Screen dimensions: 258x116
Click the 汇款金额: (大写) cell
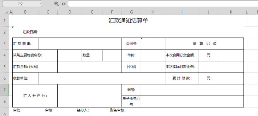pyautogui.click(x=35, y=67)
